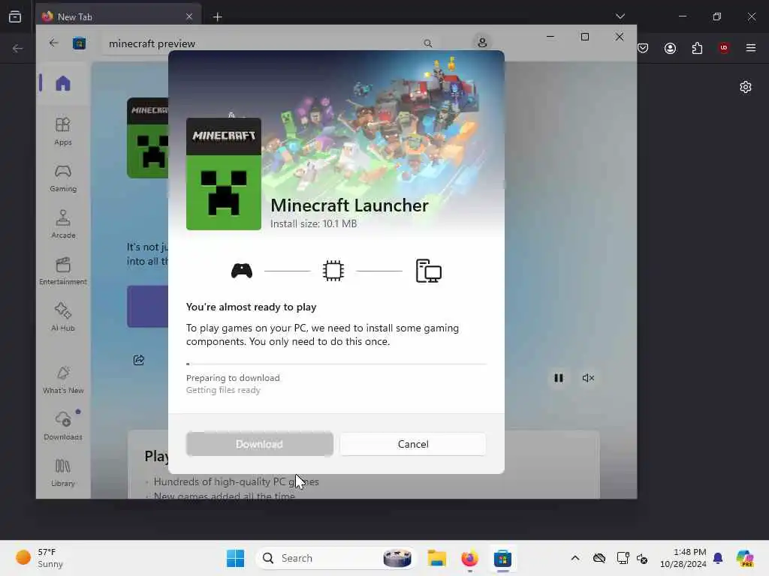The width and height of the screenshot is (769, 576).
Task: Open Firefox View icon at top left
Action: (15, 16)
